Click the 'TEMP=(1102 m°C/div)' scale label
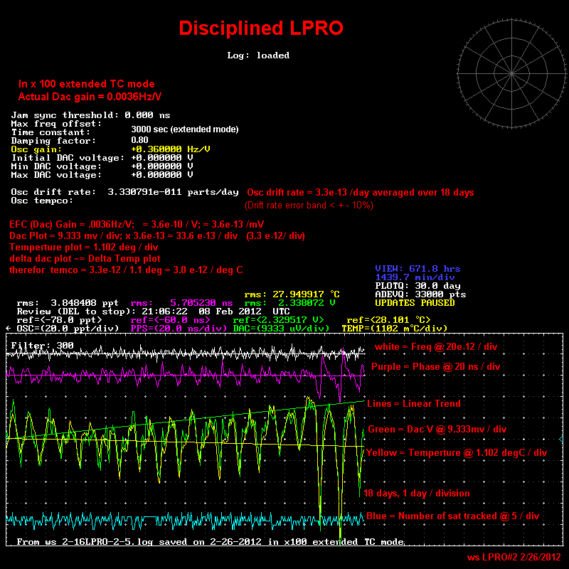The image size is (569, 569). pyautogui.click(x=395, y=329)
